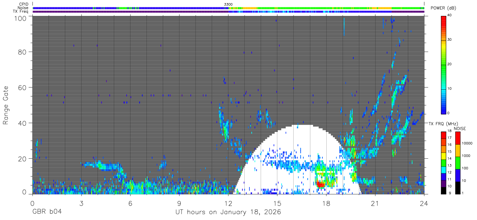The image size is (477, 220).
Task: Click the x-axis tick label 18
Action: [326, 203]
